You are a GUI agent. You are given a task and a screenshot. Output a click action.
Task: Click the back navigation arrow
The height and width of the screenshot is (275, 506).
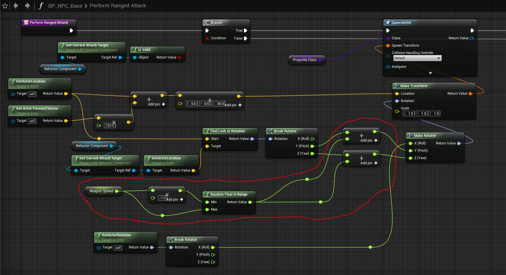click(x=16, y=6)
